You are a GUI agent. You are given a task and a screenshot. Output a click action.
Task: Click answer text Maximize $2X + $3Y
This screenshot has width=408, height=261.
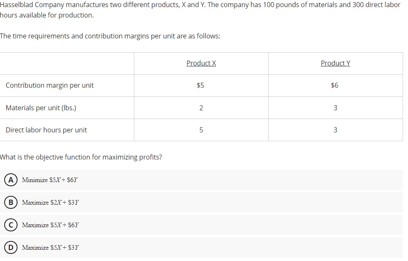[50, 203]
